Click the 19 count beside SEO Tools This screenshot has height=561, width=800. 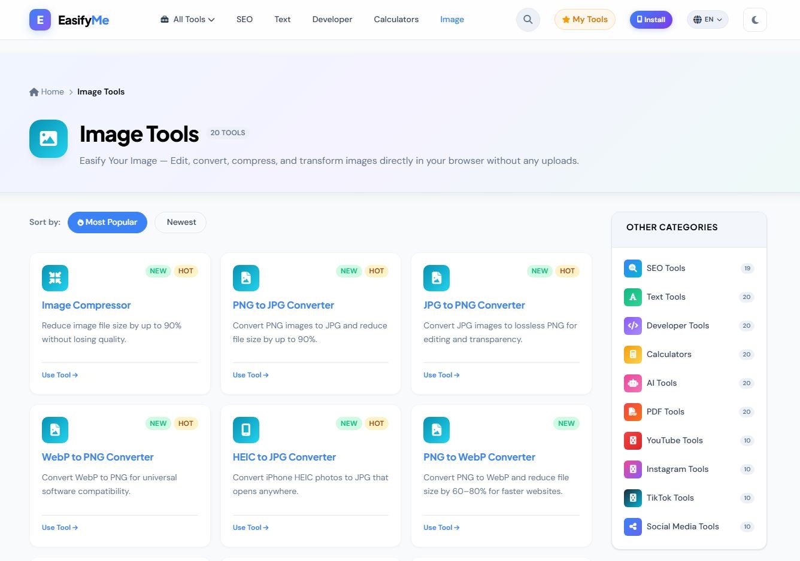[747, 269]
